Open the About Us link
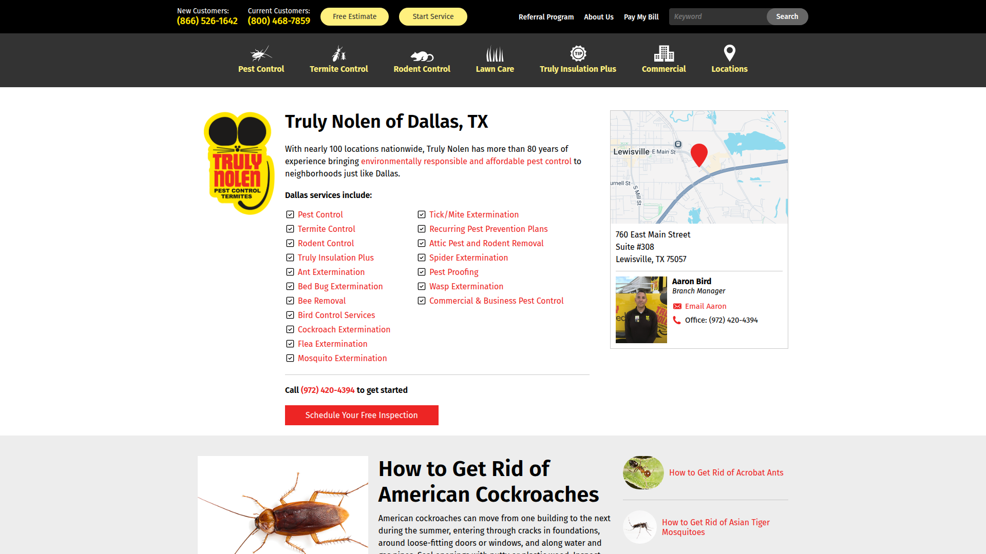 point(598,17)
